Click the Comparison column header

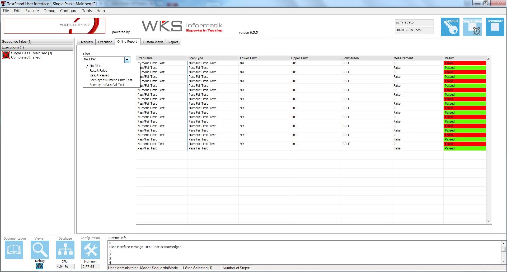pos(366,58)
